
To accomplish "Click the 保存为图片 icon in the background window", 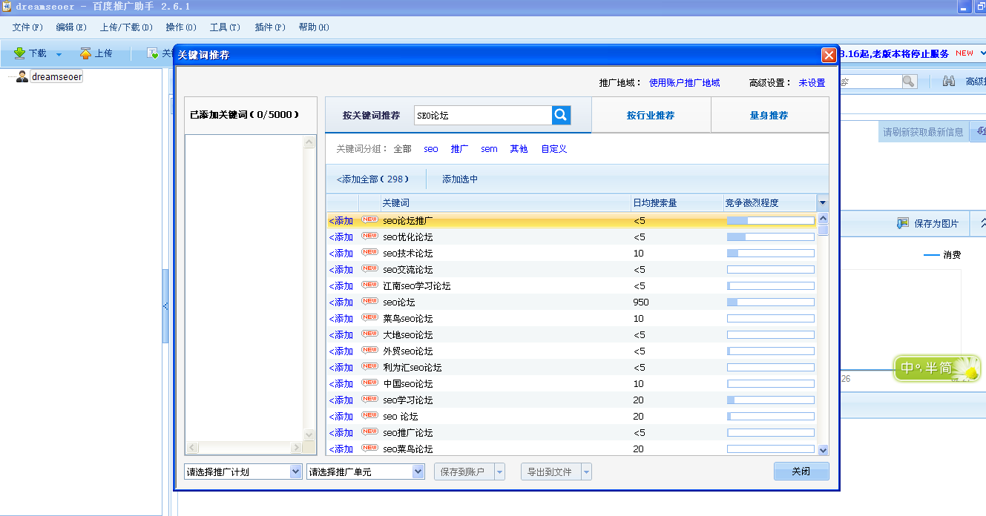I will click(x=903, y=223).
